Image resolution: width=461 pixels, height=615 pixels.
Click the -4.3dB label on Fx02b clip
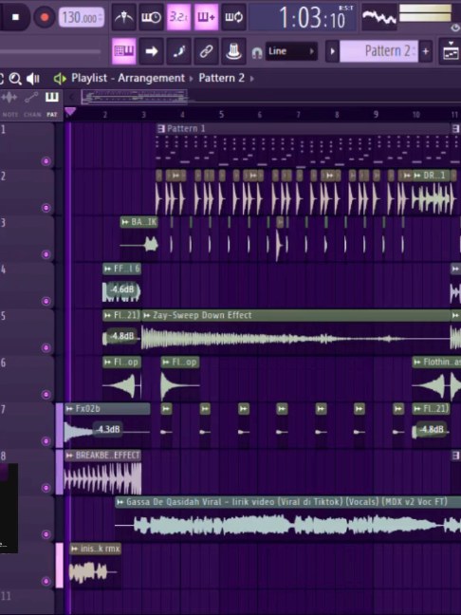pyautogui.click(x=108, y=430)
